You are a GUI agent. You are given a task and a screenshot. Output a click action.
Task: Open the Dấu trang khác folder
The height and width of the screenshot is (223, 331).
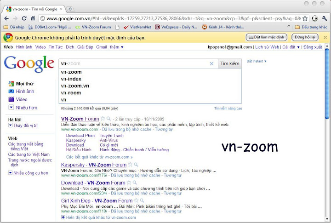311,27
